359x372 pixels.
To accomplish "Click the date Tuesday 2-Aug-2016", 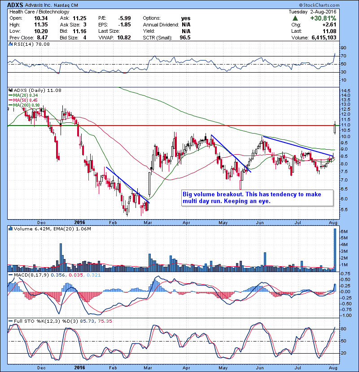I will click(x=312, y=12).
